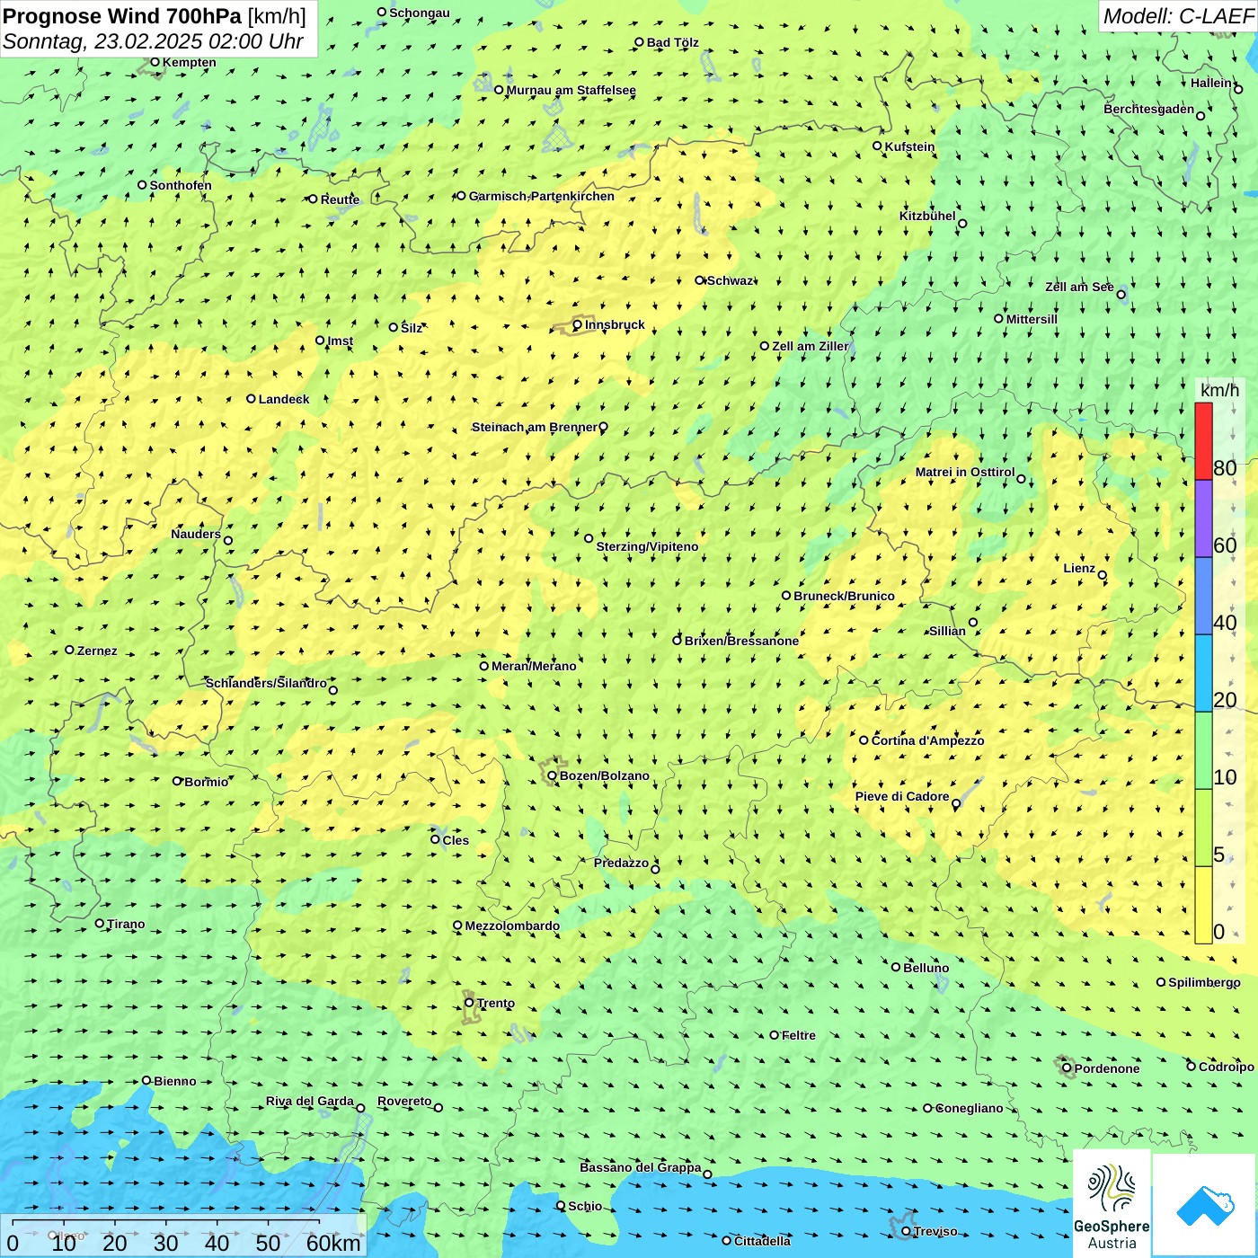Click the 'Matrei in Osttirol' label

[x=965, y=472]
